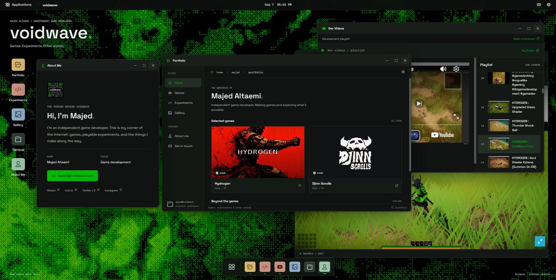The image size is (556, 280).
Task: Click the Dev Videos YouTube icon in dock
Action: click(280, 267)
